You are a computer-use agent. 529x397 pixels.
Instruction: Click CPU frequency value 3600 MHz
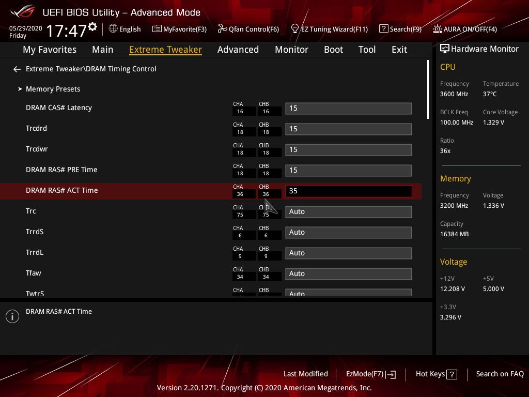pyautogui.click(x=454, y=94)
